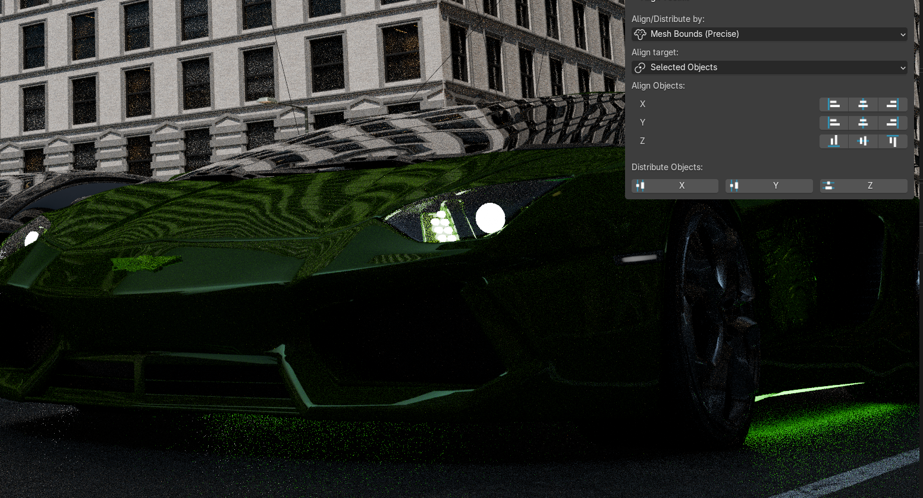Screen dimensions: 923x498
Task: Align objects to Z axis bottom
Action: tap(834, 142)
